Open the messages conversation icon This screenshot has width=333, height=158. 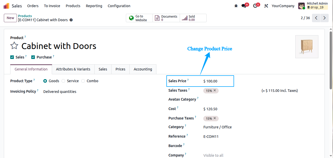[x=244, y=6]
